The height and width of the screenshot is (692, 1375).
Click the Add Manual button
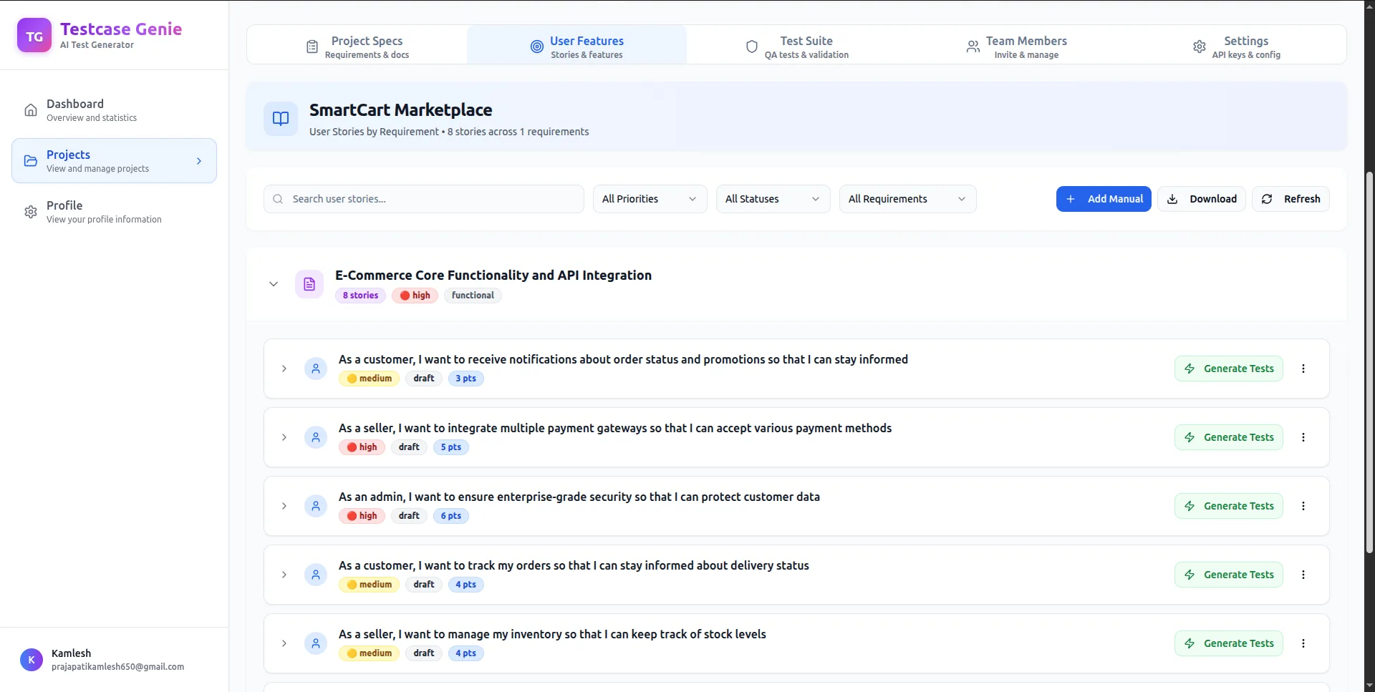(x=1104, y=199)
